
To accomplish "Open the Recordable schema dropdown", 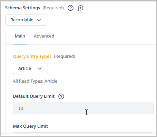I will tap(26, 20).
